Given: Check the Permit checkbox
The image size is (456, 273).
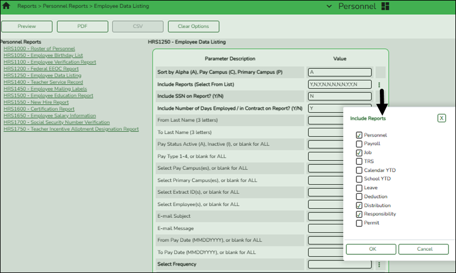Looking at the screenshot, I should click(359, 223).
